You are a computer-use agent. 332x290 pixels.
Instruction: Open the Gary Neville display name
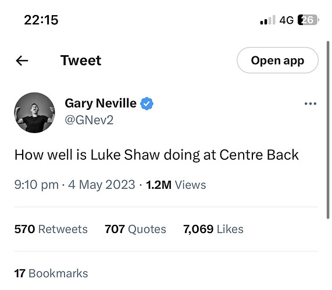[x=101, y=103]
